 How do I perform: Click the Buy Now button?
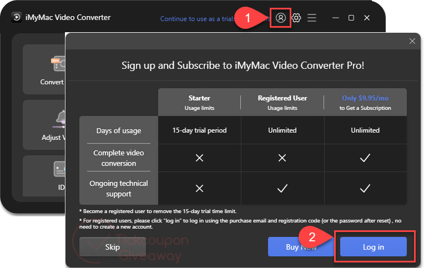click(301, 246)
